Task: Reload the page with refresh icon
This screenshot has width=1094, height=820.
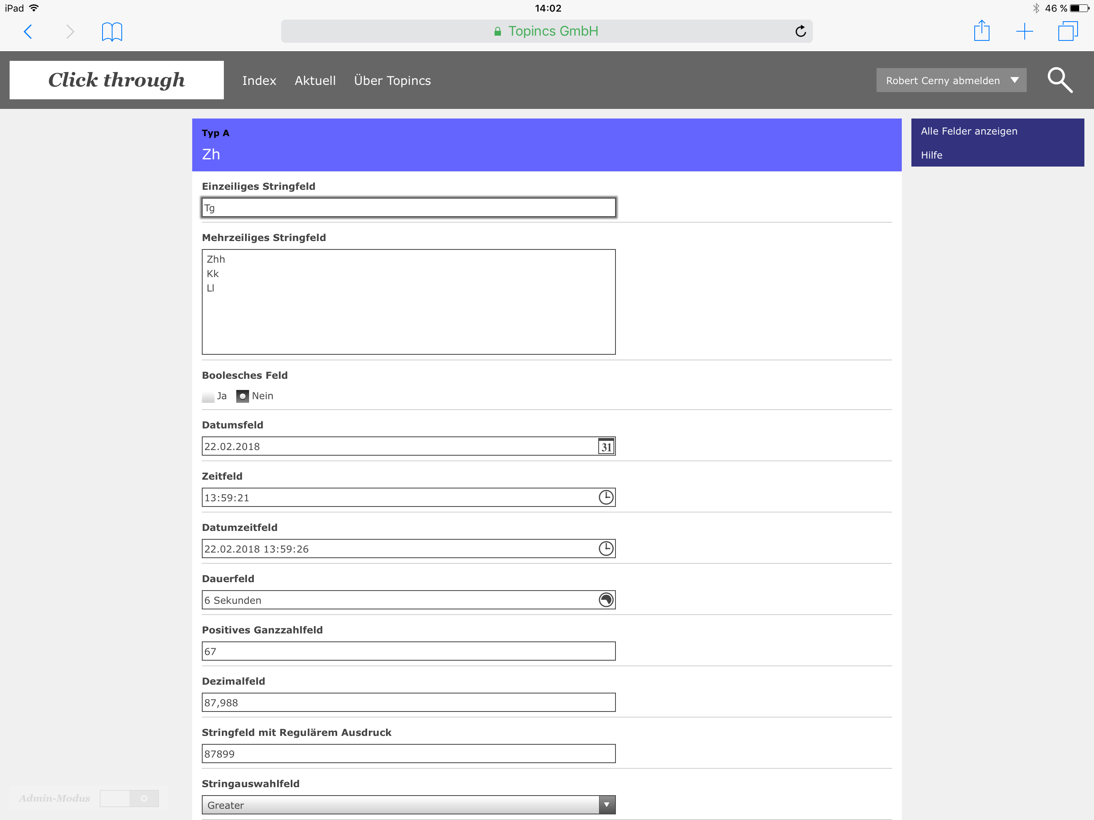Action: tap(800, 31)
